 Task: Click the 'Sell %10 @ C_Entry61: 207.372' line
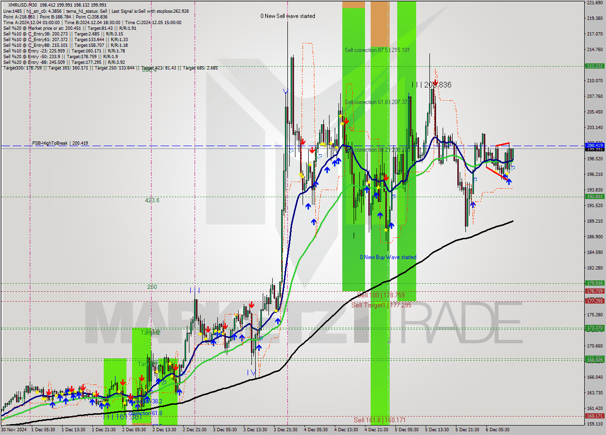[x=65, y=39]
